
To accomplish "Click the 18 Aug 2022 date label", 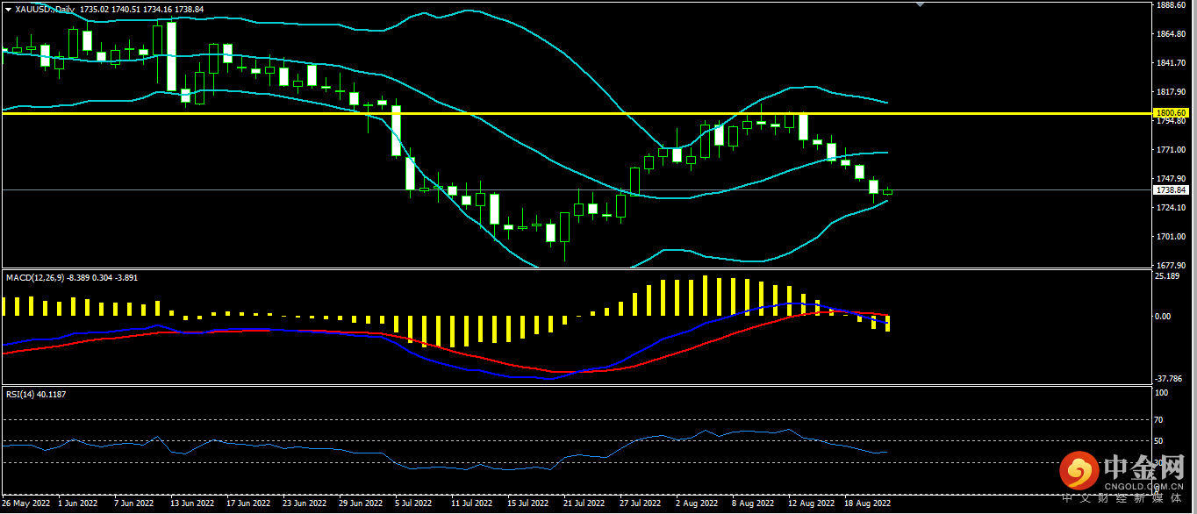I will point(867,504).
